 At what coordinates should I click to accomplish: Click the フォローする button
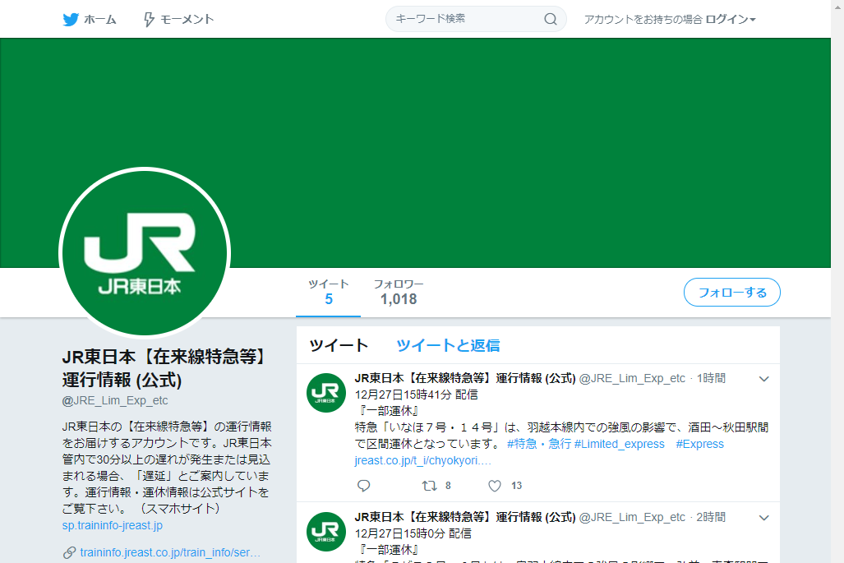point(732,293)
